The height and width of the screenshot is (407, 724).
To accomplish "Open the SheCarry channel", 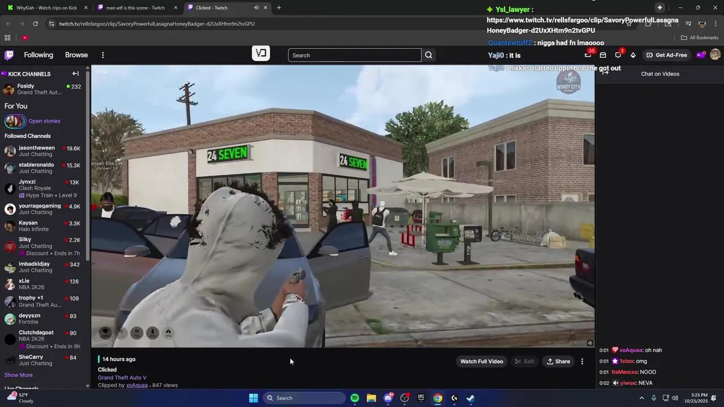I will [43, 360].
